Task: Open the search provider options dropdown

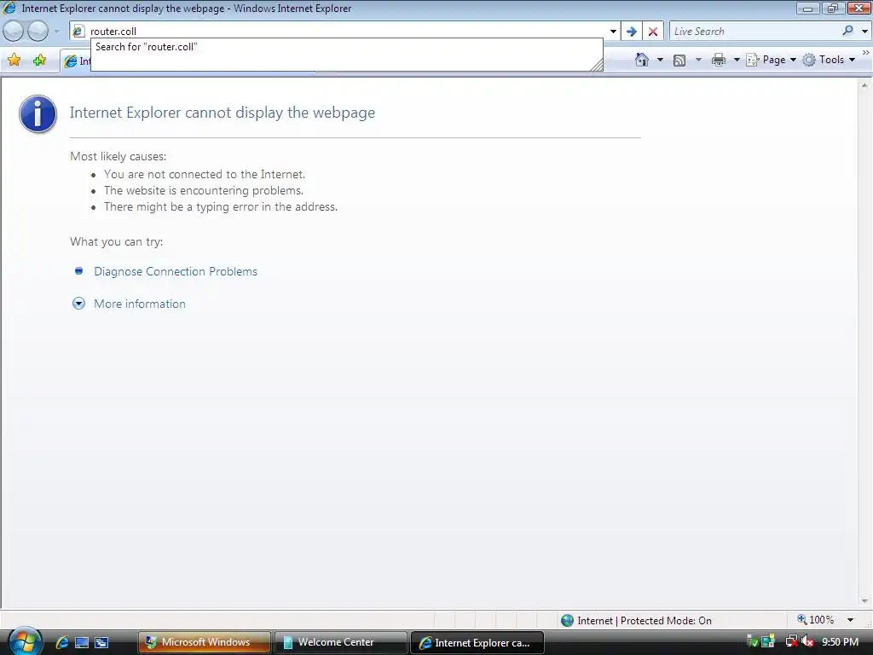Action: point(864,32)
